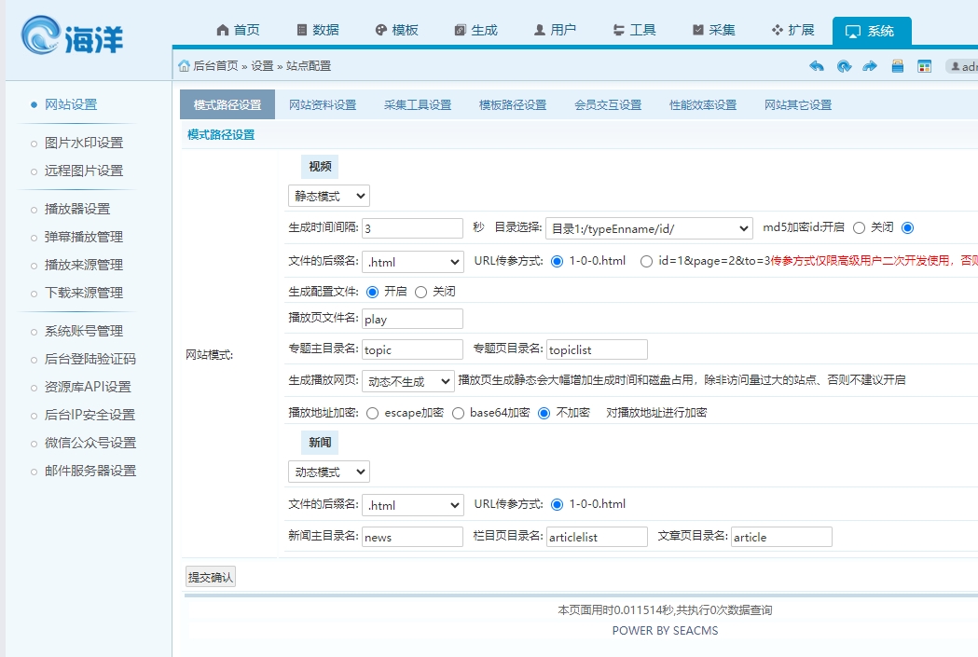Select the md5加密id 开启 radio button
The image size is (978, 657).
pos(860,228)
